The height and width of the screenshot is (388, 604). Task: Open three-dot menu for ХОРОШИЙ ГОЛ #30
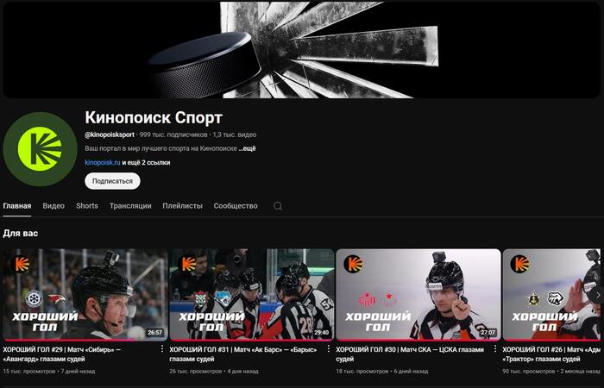click(x=495, y=348)
